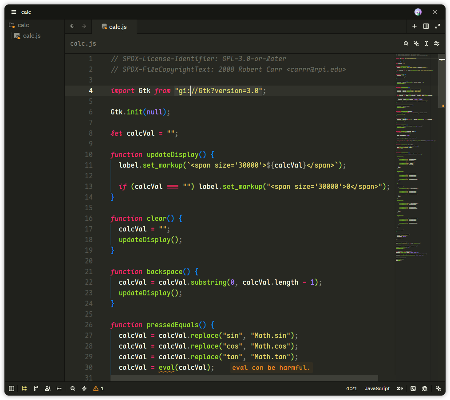Click line number 26 in gutter
Image resolution: width=450 pixels, height=400 pixels.
pos(89,325)
